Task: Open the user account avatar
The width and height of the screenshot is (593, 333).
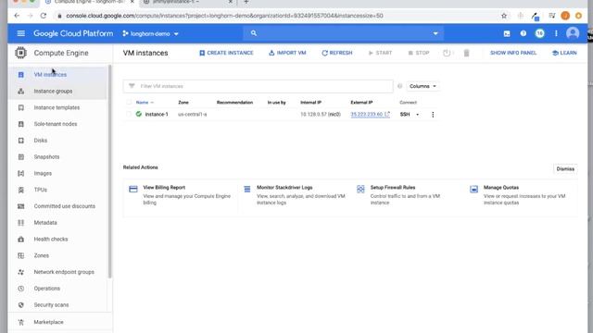Action: tap(573, 33)
